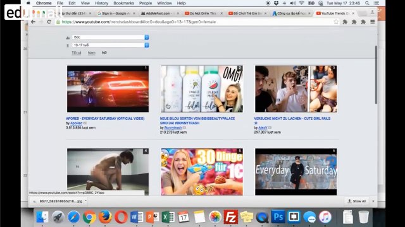Open the Chrome hamburger menu
The width and height of the screenshot is (405, 227).
pyautogui.click(x=373, y=22)
